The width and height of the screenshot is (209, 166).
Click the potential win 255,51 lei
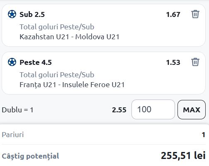tap(183, 156)
